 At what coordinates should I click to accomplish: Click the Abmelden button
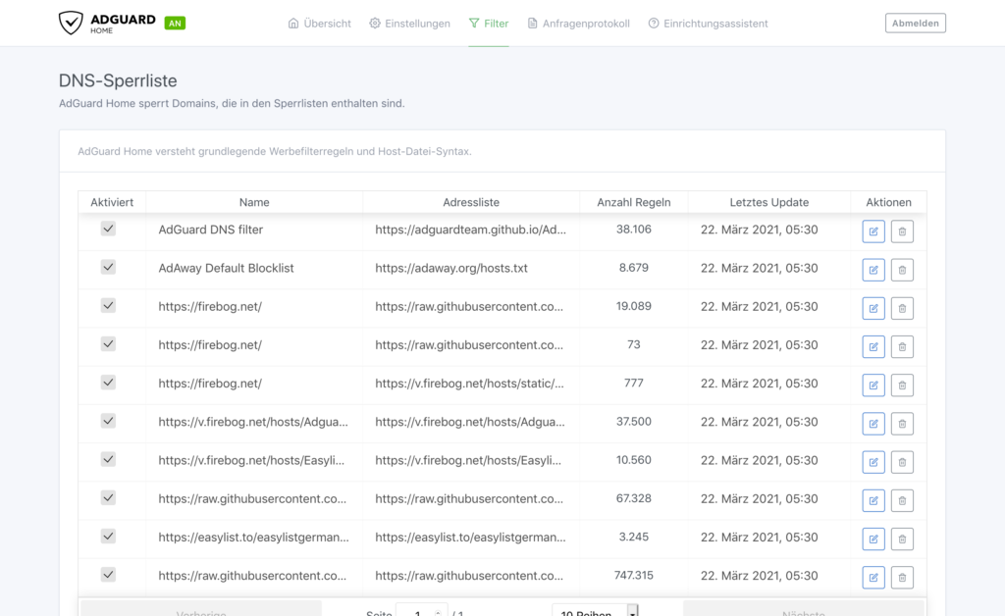coord(916,24)
